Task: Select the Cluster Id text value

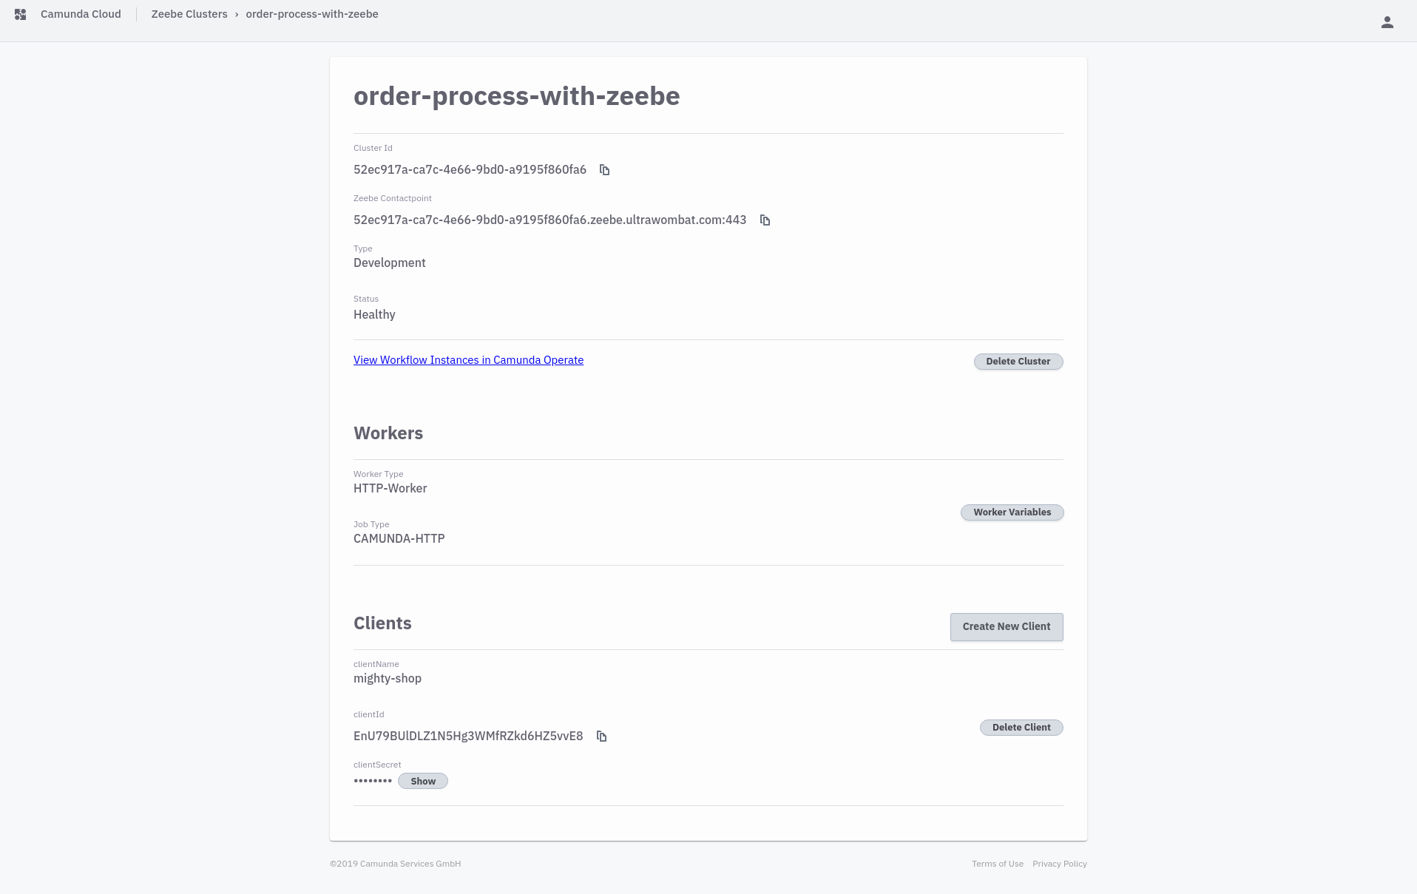Action: click(470, 169)
